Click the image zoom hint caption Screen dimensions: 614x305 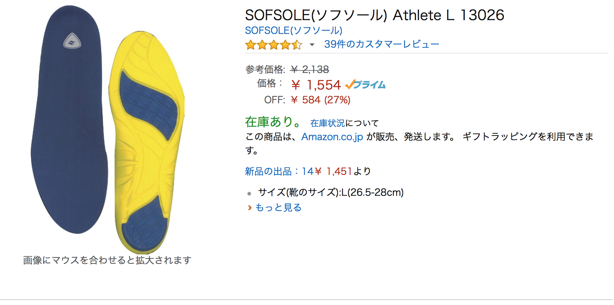pos(107,260)
